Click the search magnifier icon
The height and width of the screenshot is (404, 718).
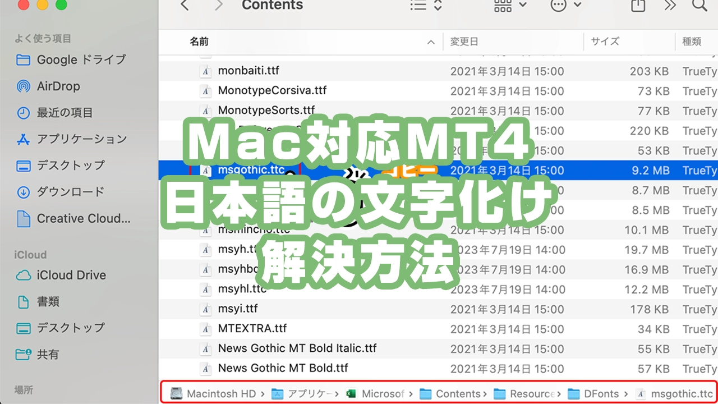[699, 6]
